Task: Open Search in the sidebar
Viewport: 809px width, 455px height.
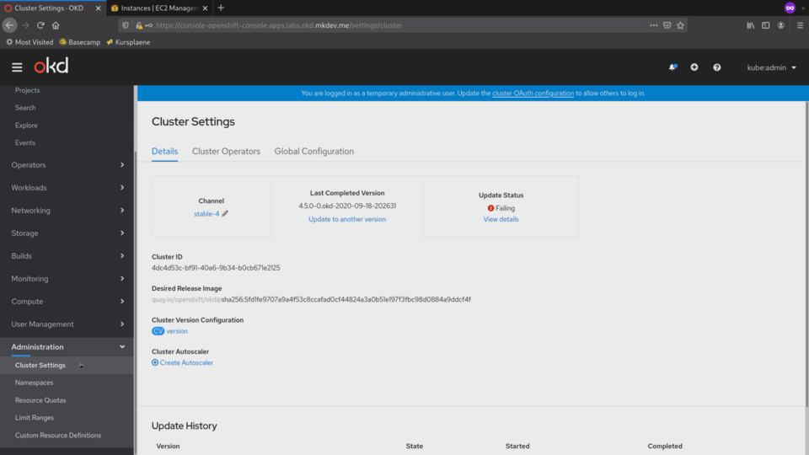Action: click(x=25, y=108)
